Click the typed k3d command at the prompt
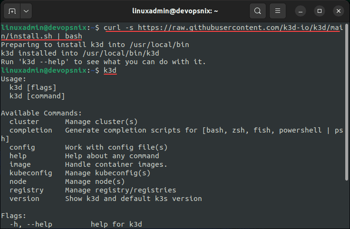 pos(110,70)
